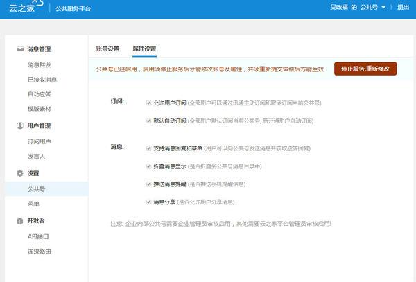Open 消息群发 in sidebar
This screenshot has height=282, width=416.
(39, 65)
